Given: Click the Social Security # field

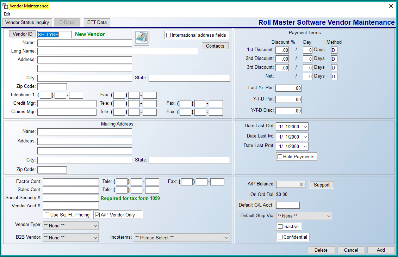Looking at the screenshot, I should [x=71, y=198].
